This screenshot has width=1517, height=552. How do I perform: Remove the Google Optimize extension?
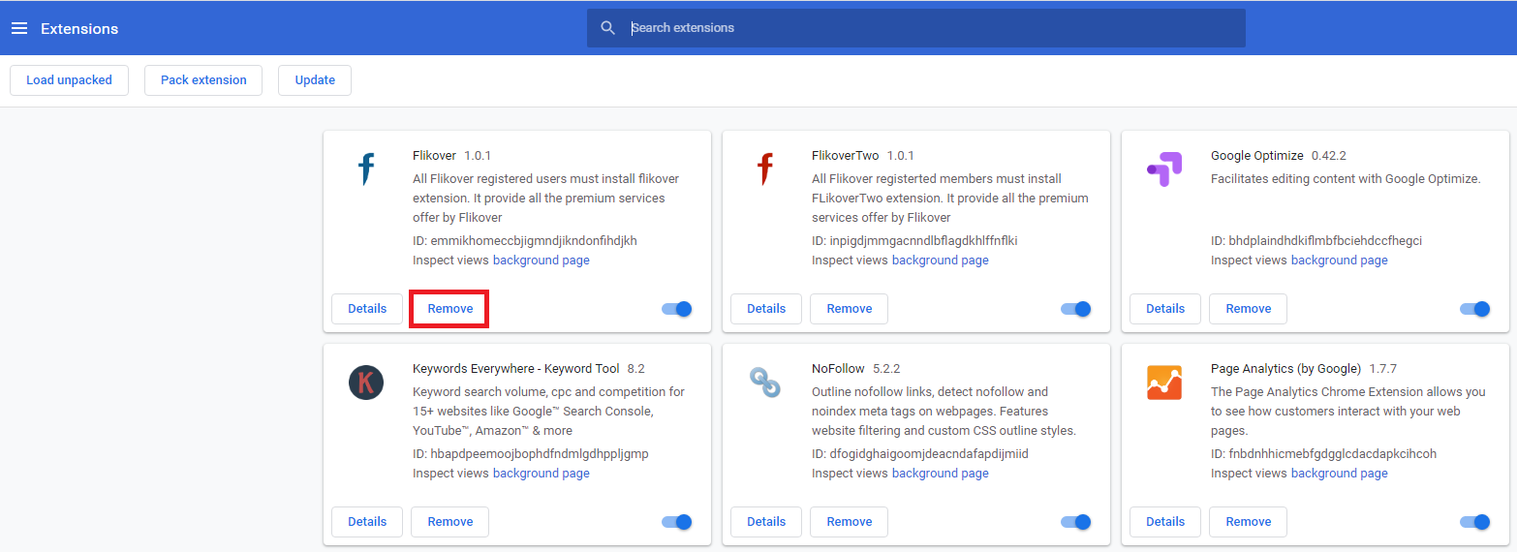pyautogui.click(x=1249, y=309)
